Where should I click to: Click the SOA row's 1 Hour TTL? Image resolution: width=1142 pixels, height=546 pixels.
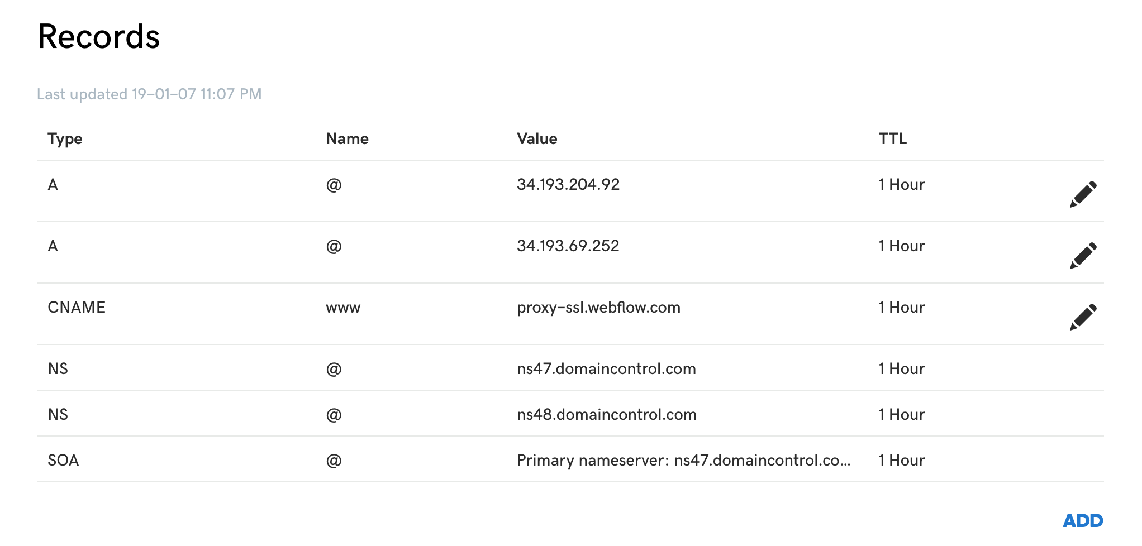pos(901,461)
